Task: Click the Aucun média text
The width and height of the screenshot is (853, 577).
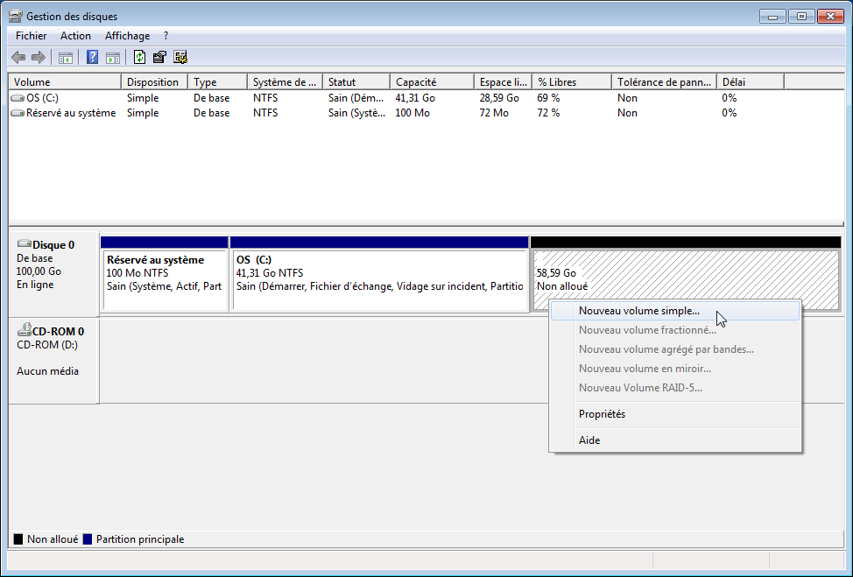Action: (x=48, y=371)
